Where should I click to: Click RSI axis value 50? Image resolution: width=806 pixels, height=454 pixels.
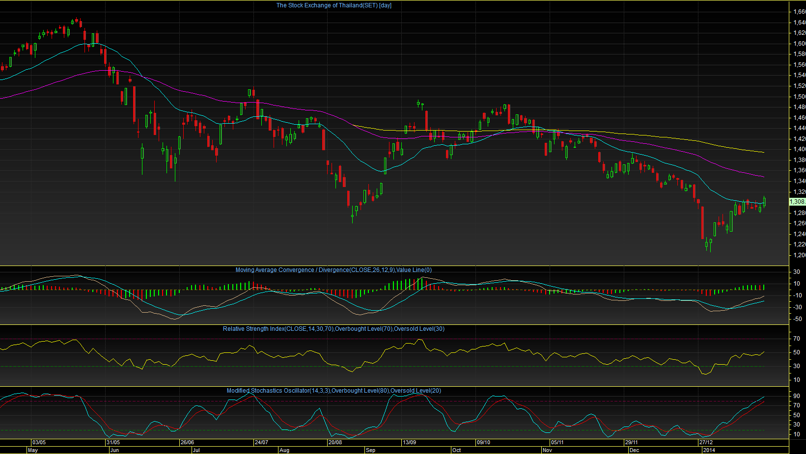[x=797, y=352]
